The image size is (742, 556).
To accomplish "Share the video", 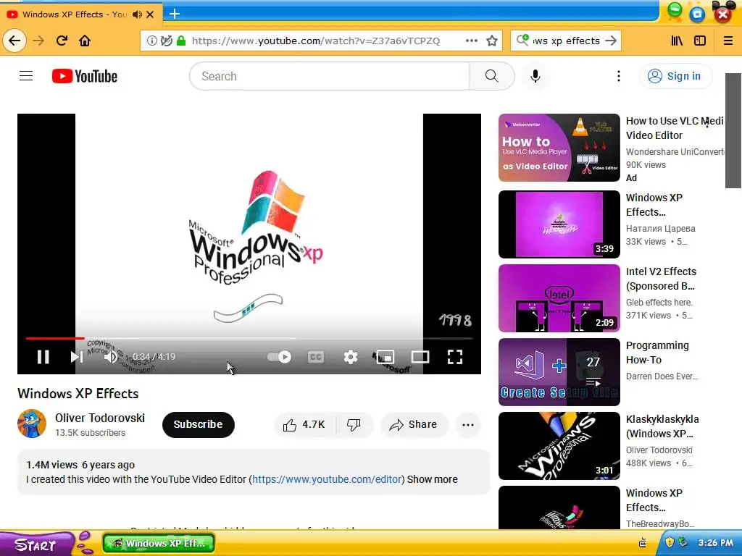I will [x=414, y=424].
